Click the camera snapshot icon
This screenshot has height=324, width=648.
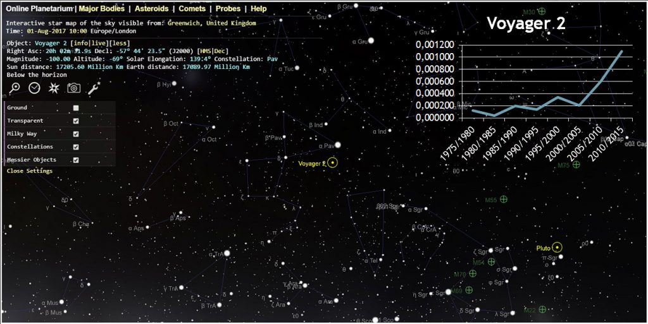(x=74, y=88)
